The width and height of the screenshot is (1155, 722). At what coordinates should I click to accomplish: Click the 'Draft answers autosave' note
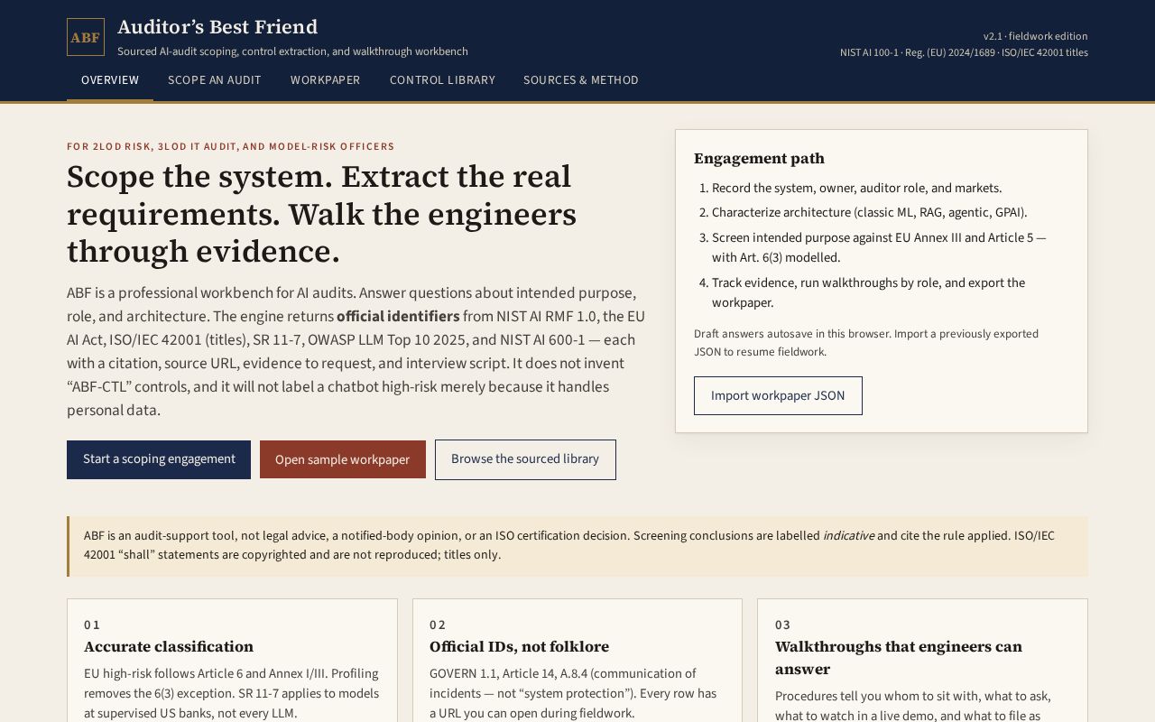pos(866,343)
